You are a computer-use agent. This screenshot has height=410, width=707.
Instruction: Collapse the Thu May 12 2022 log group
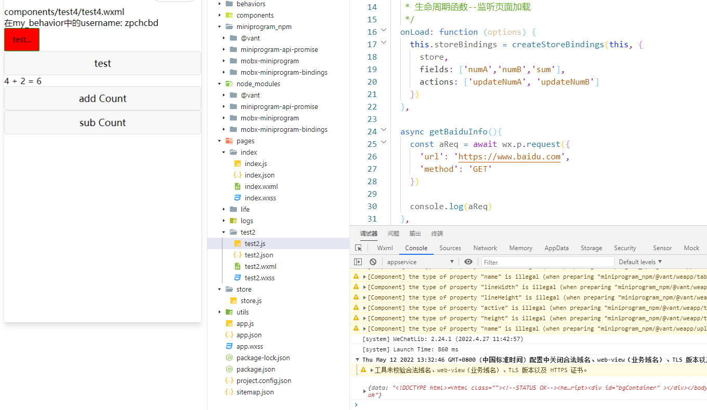point(357,360)
